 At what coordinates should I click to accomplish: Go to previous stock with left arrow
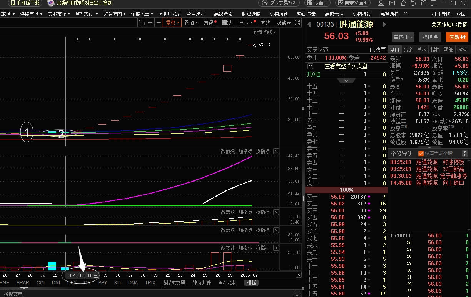pos(309,25)
